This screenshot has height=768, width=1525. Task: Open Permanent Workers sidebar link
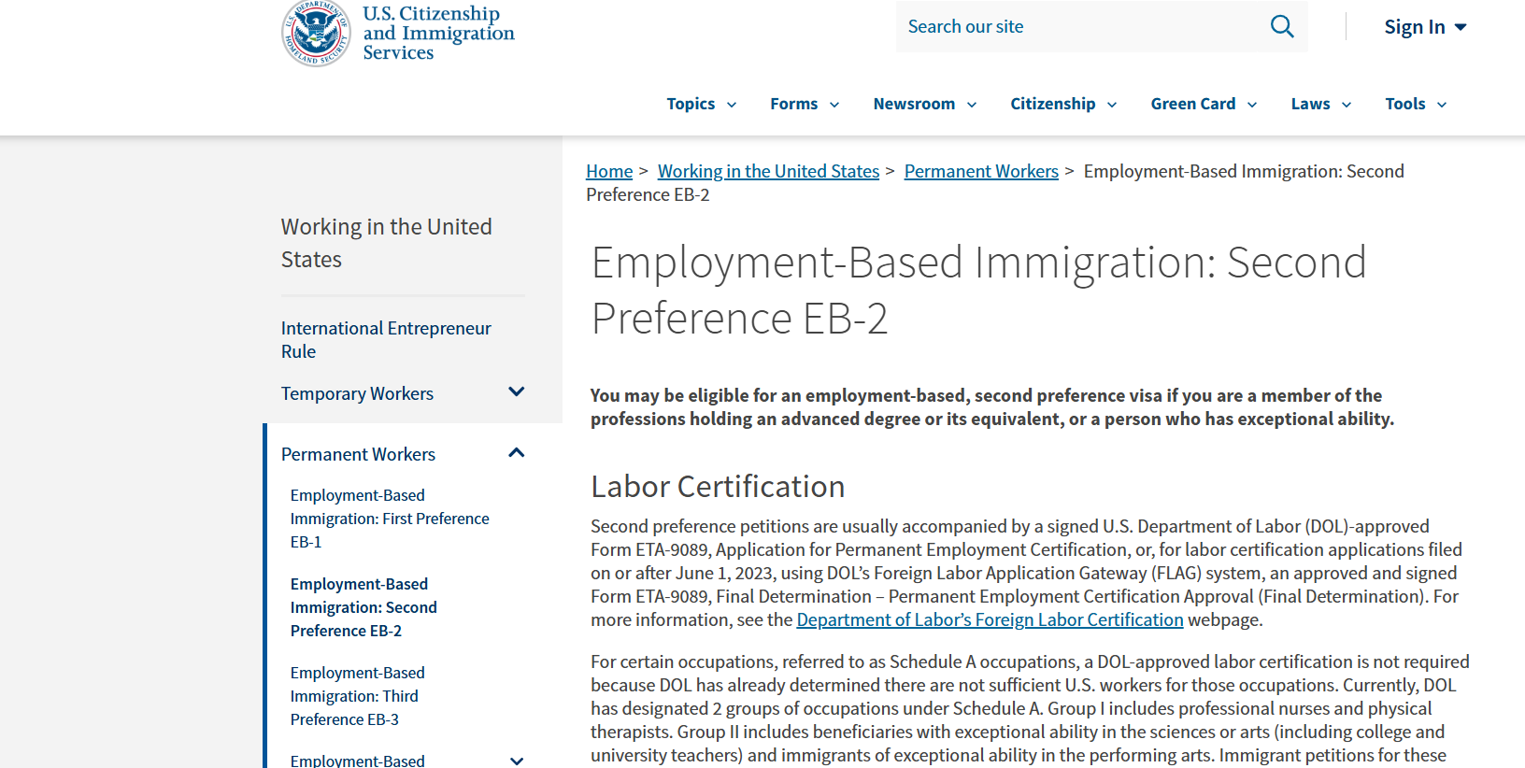(358, 454)
